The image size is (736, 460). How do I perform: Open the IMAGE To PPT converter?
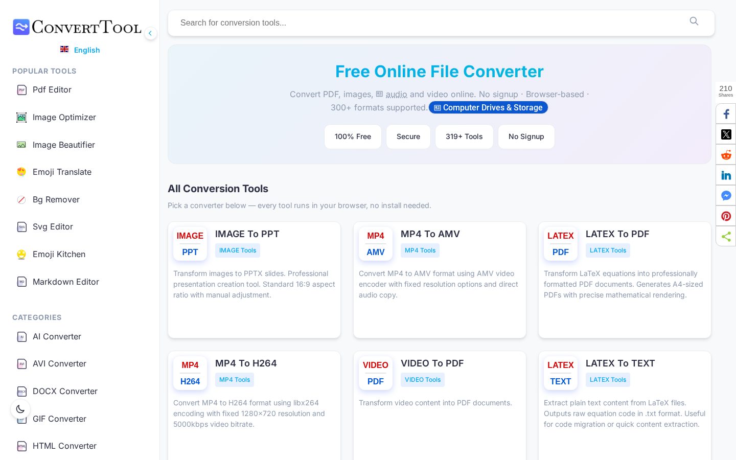(x=254, y=280)
